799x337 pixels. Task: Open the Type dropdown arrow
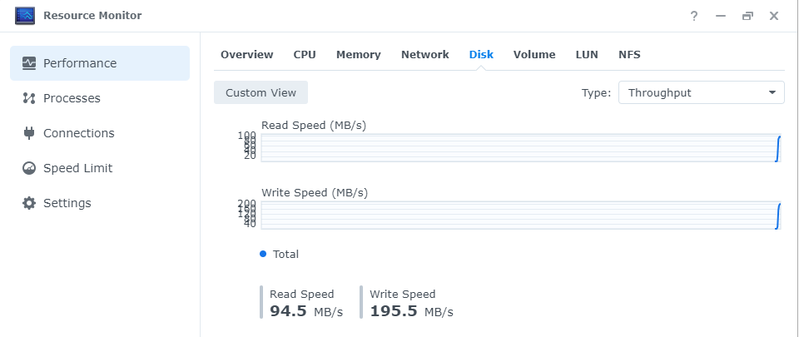[772, 92]
